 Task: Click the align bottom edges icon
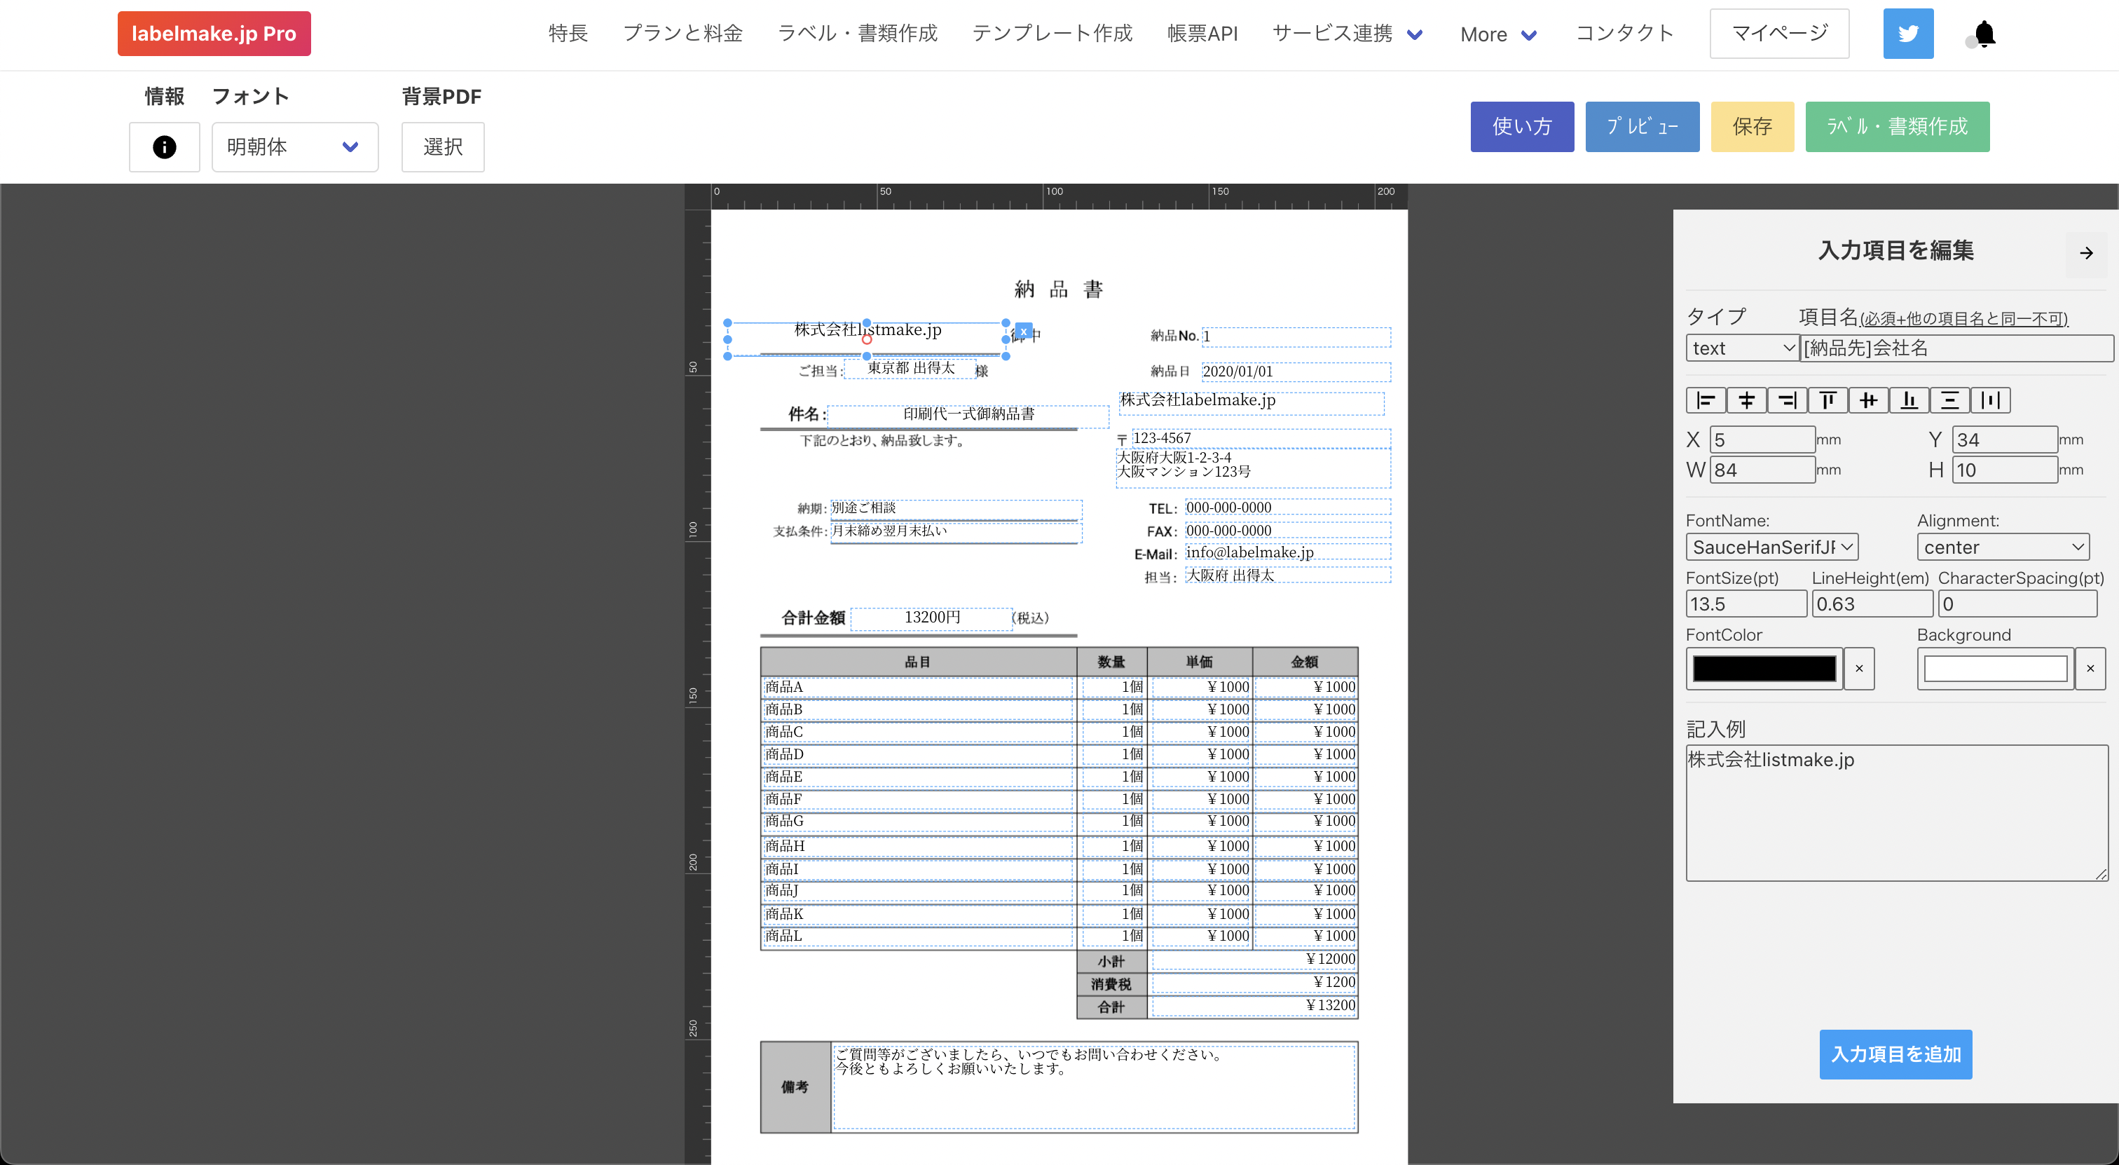1909,401
